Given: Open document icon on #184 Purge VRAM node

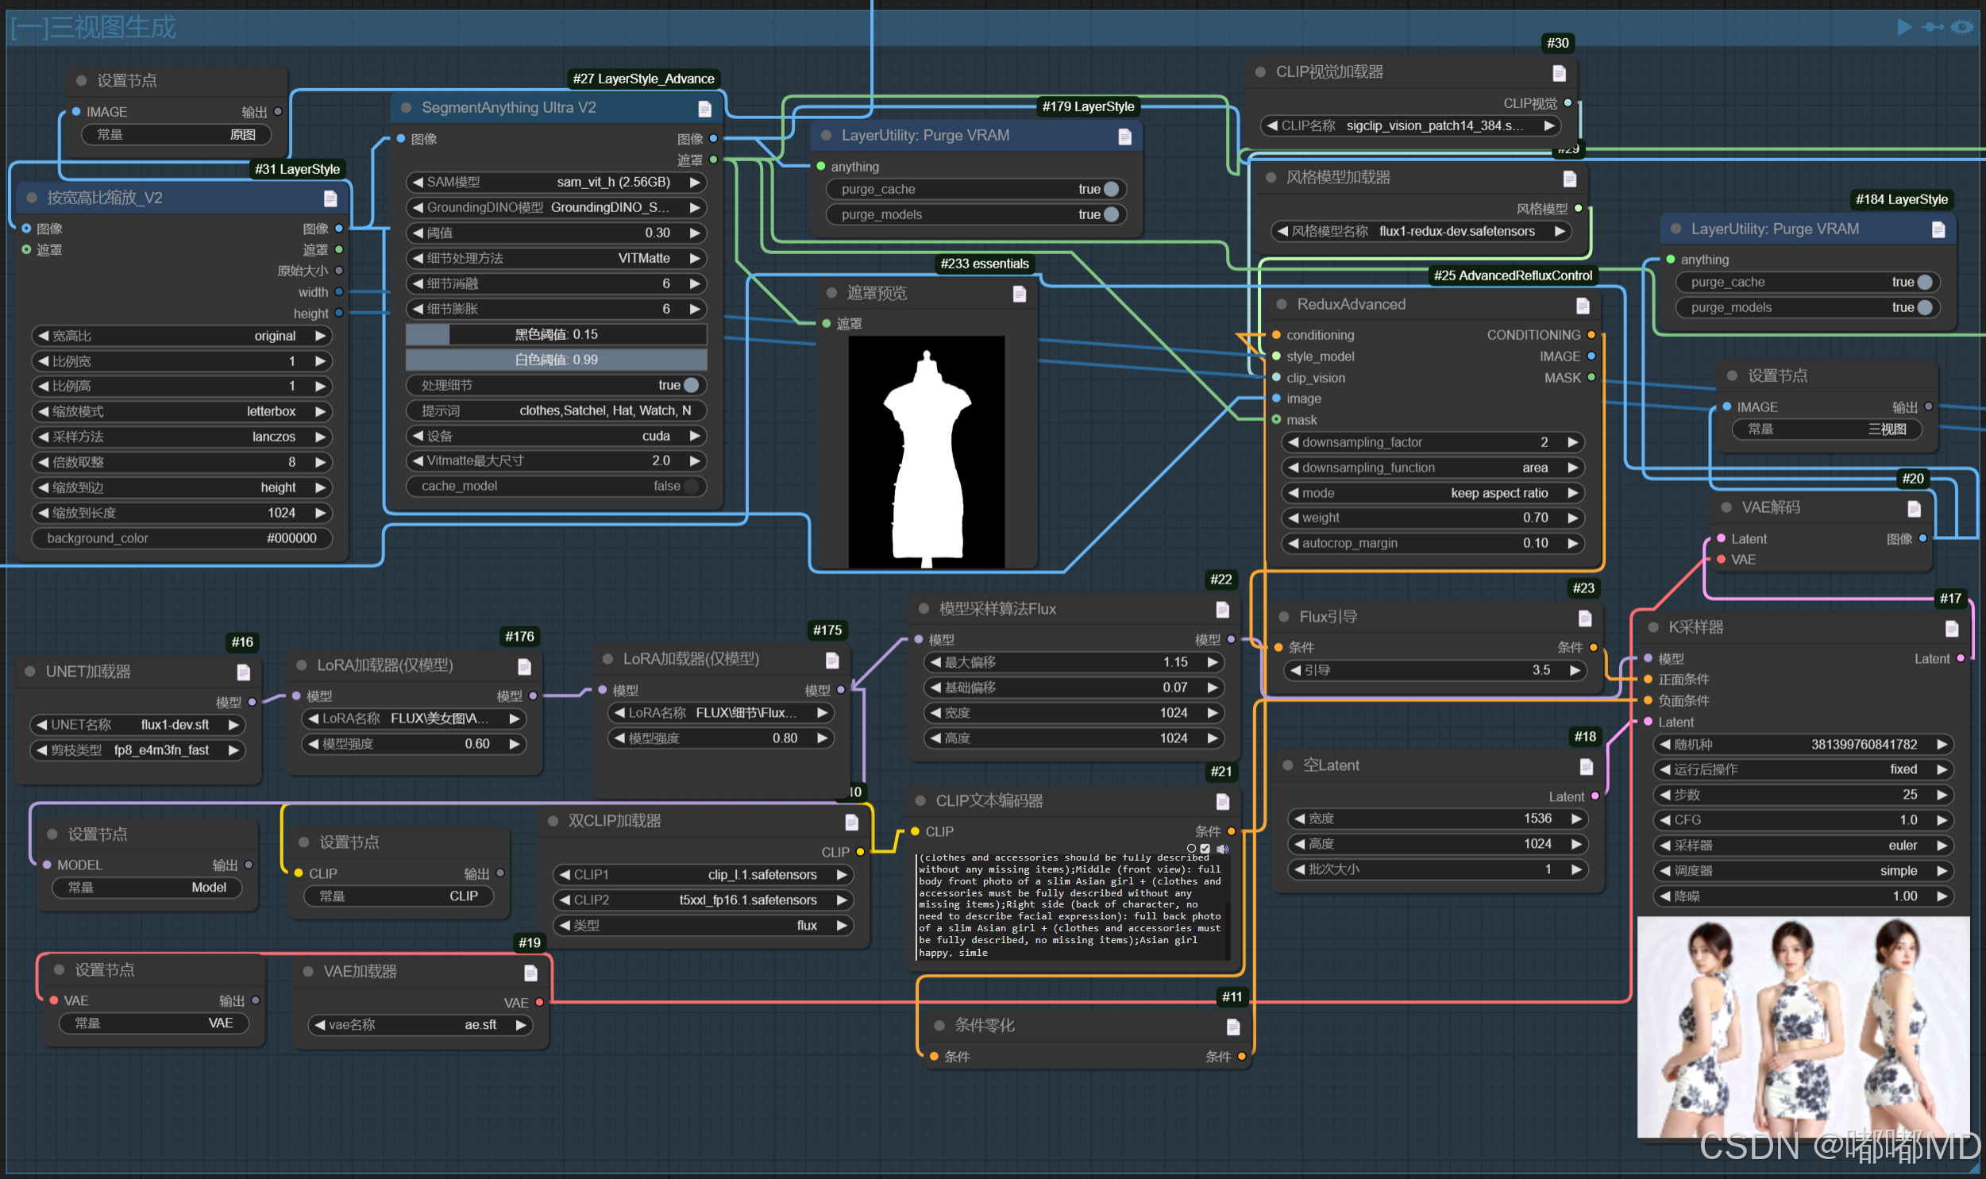Looking at the screenshot, I should [1938, 229].
